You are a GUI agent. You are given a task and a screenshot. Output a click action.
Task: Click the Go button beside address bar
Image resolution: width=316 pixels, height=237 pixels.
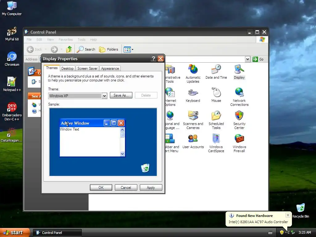tap(258, 59)
